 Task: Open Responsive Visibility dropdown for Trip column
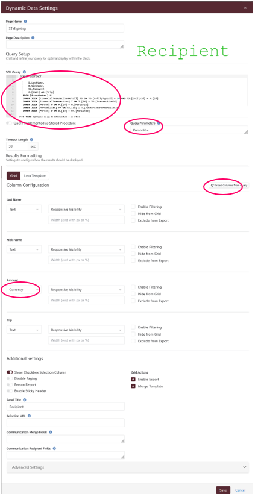click(x=86, y=330)
